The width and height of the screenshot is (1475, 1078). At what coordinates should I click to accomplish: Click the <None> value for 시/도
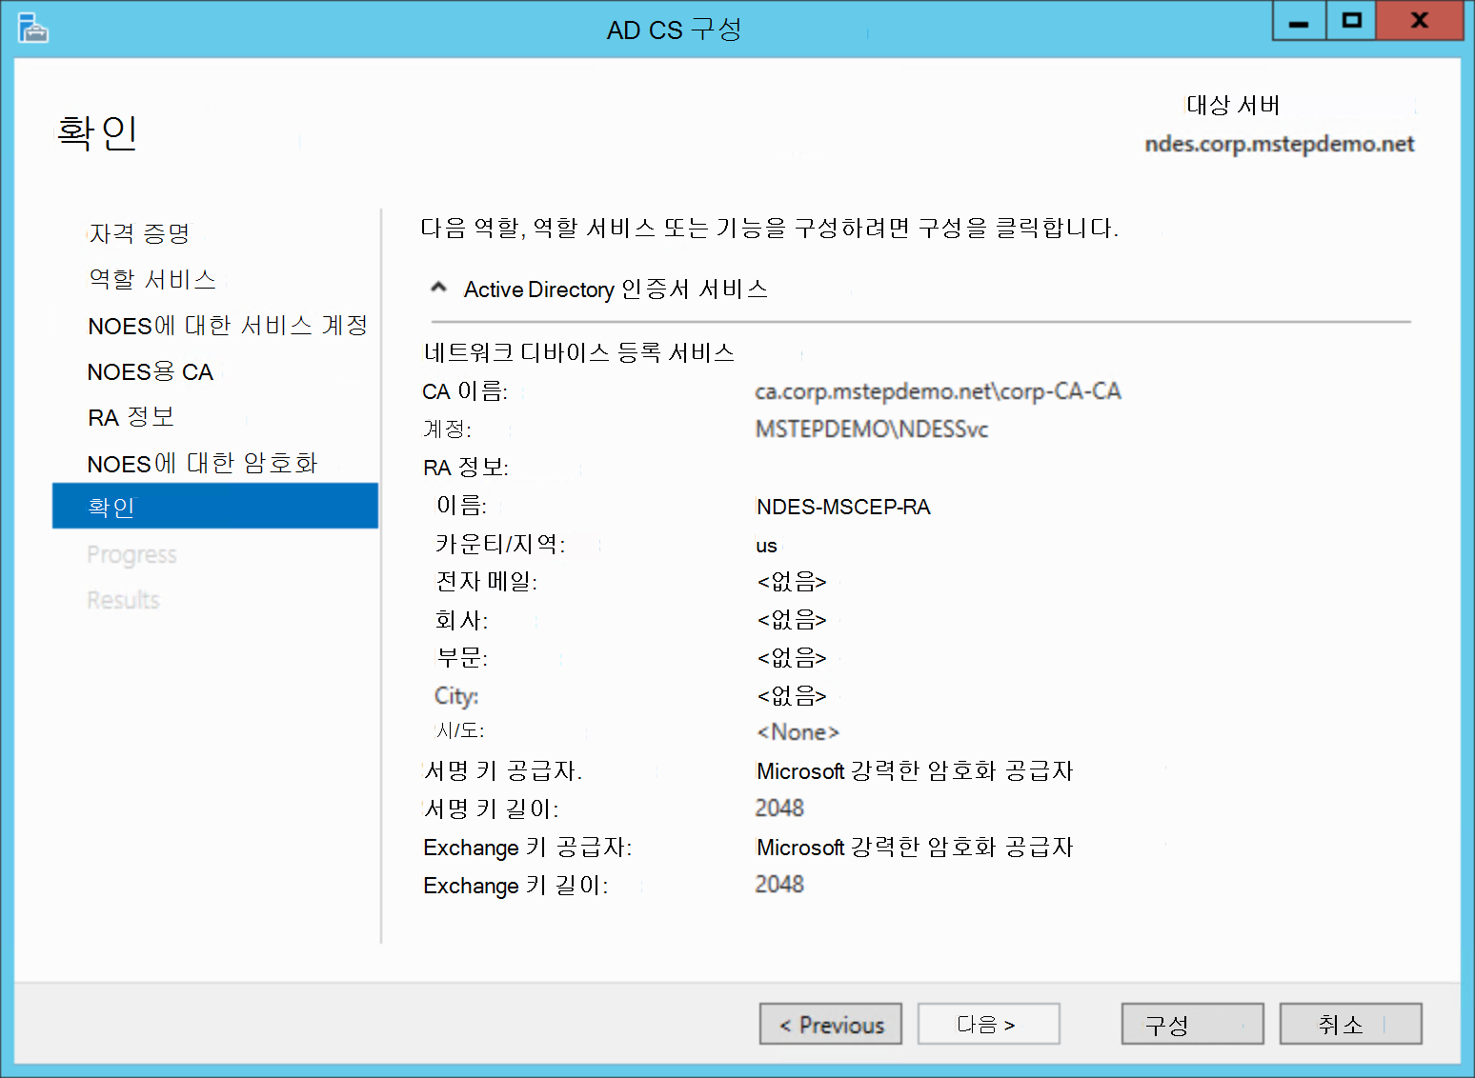click(798, 732)
